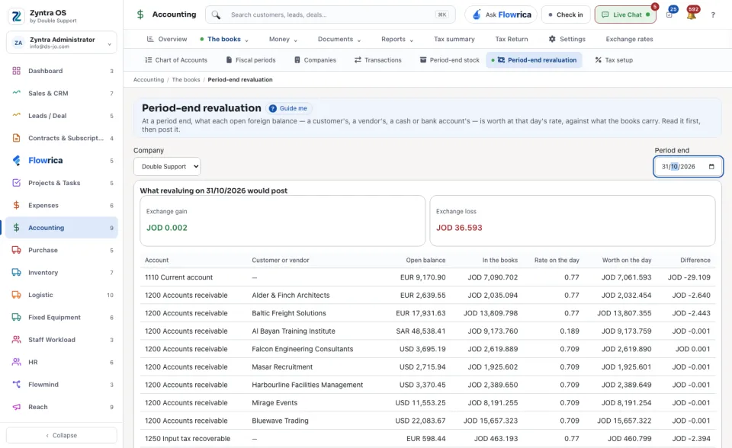Click the Zyntra OS logo icon
Screen dimensions: 732x448
point(16,16)
